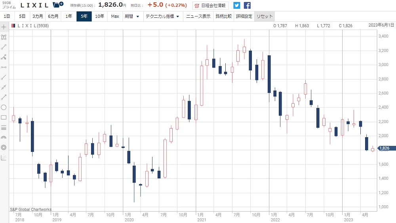The height and width of the screenshot is (223, 396).
Task: Select the horizontal line tool
Action: coord(4,67)
